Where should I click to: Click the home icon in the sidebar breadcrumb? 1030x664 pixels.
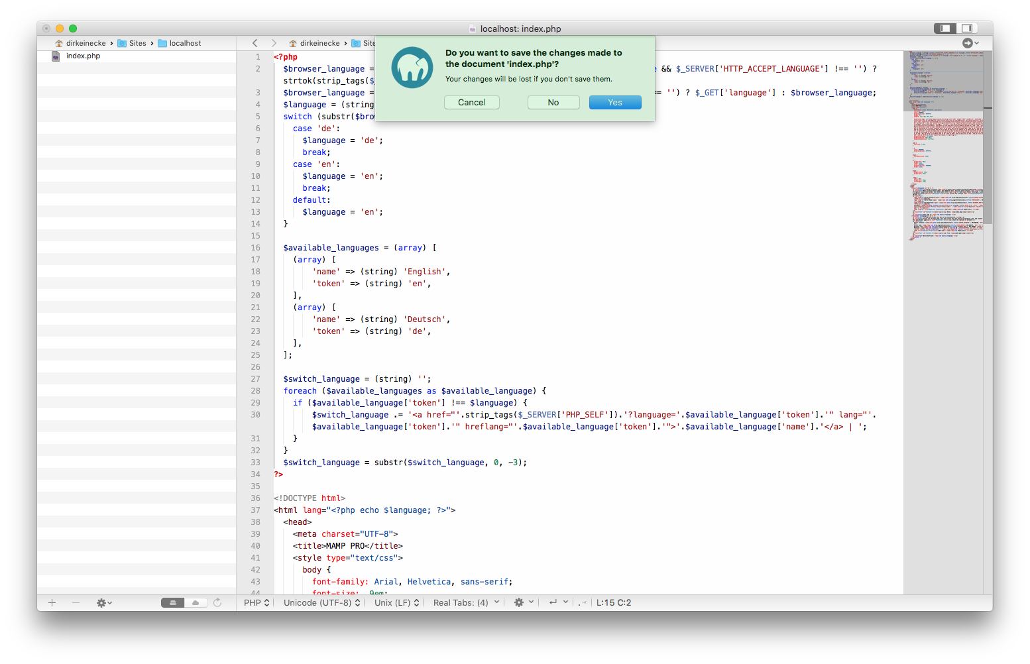[x=59, y=42]
